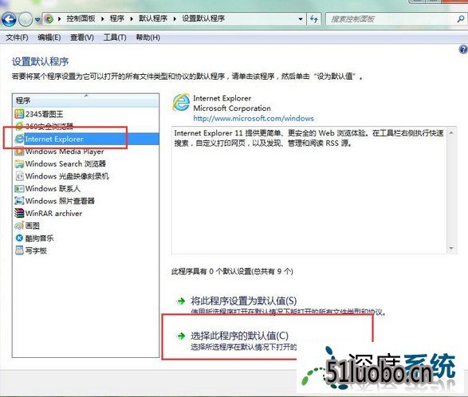
Task: Click the green arrow for 将此程序设置为默认值
Action: (181, 301)
